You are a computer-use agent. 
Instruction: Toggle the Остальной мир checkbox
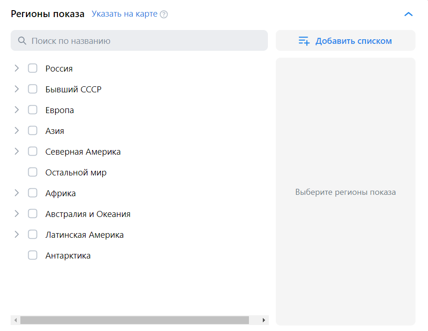(x=32, y=172)
